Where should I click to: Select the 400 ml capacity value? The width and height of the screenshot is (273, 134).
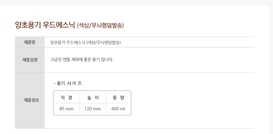(118, 109)
